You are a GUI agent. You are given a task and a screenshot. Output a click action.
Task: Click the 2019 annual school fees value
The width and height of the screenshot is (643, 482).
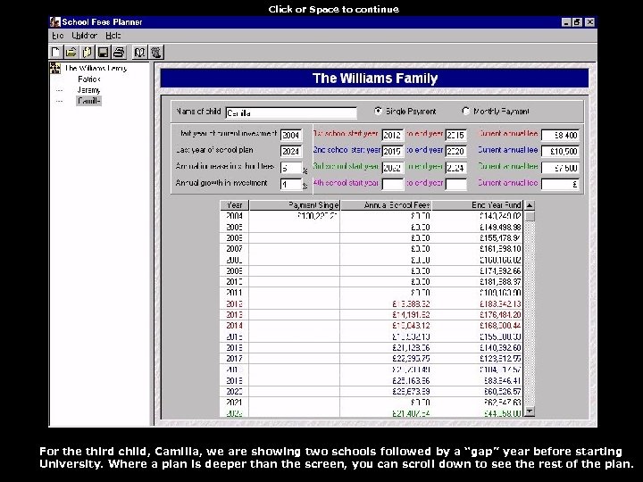pos(411,380)
